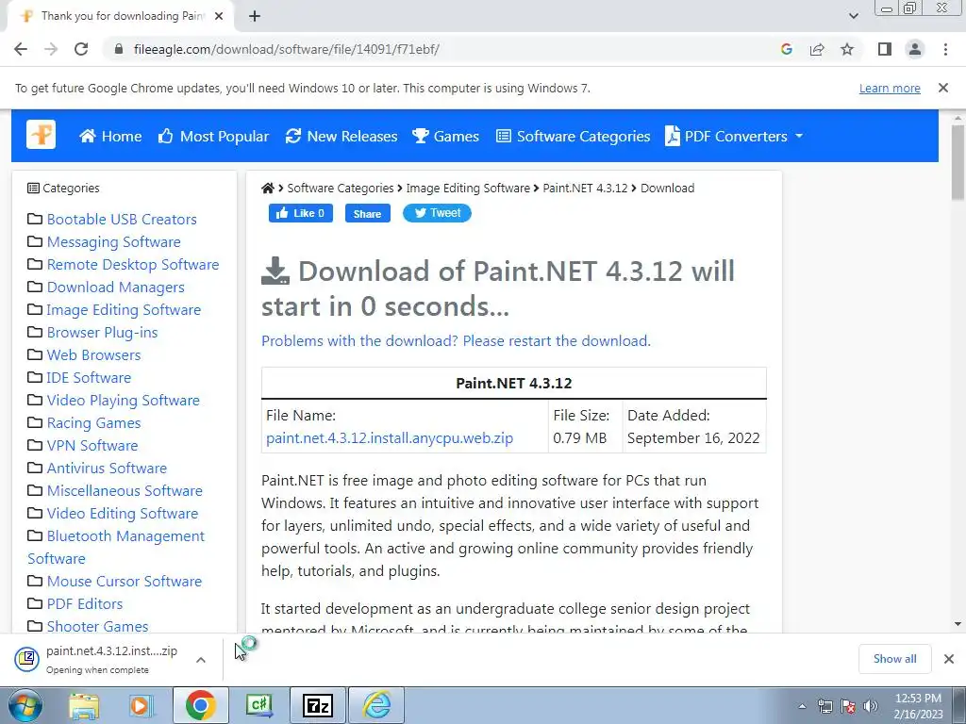
Task: Open Games in navigation bar
Action: [445, 136]
